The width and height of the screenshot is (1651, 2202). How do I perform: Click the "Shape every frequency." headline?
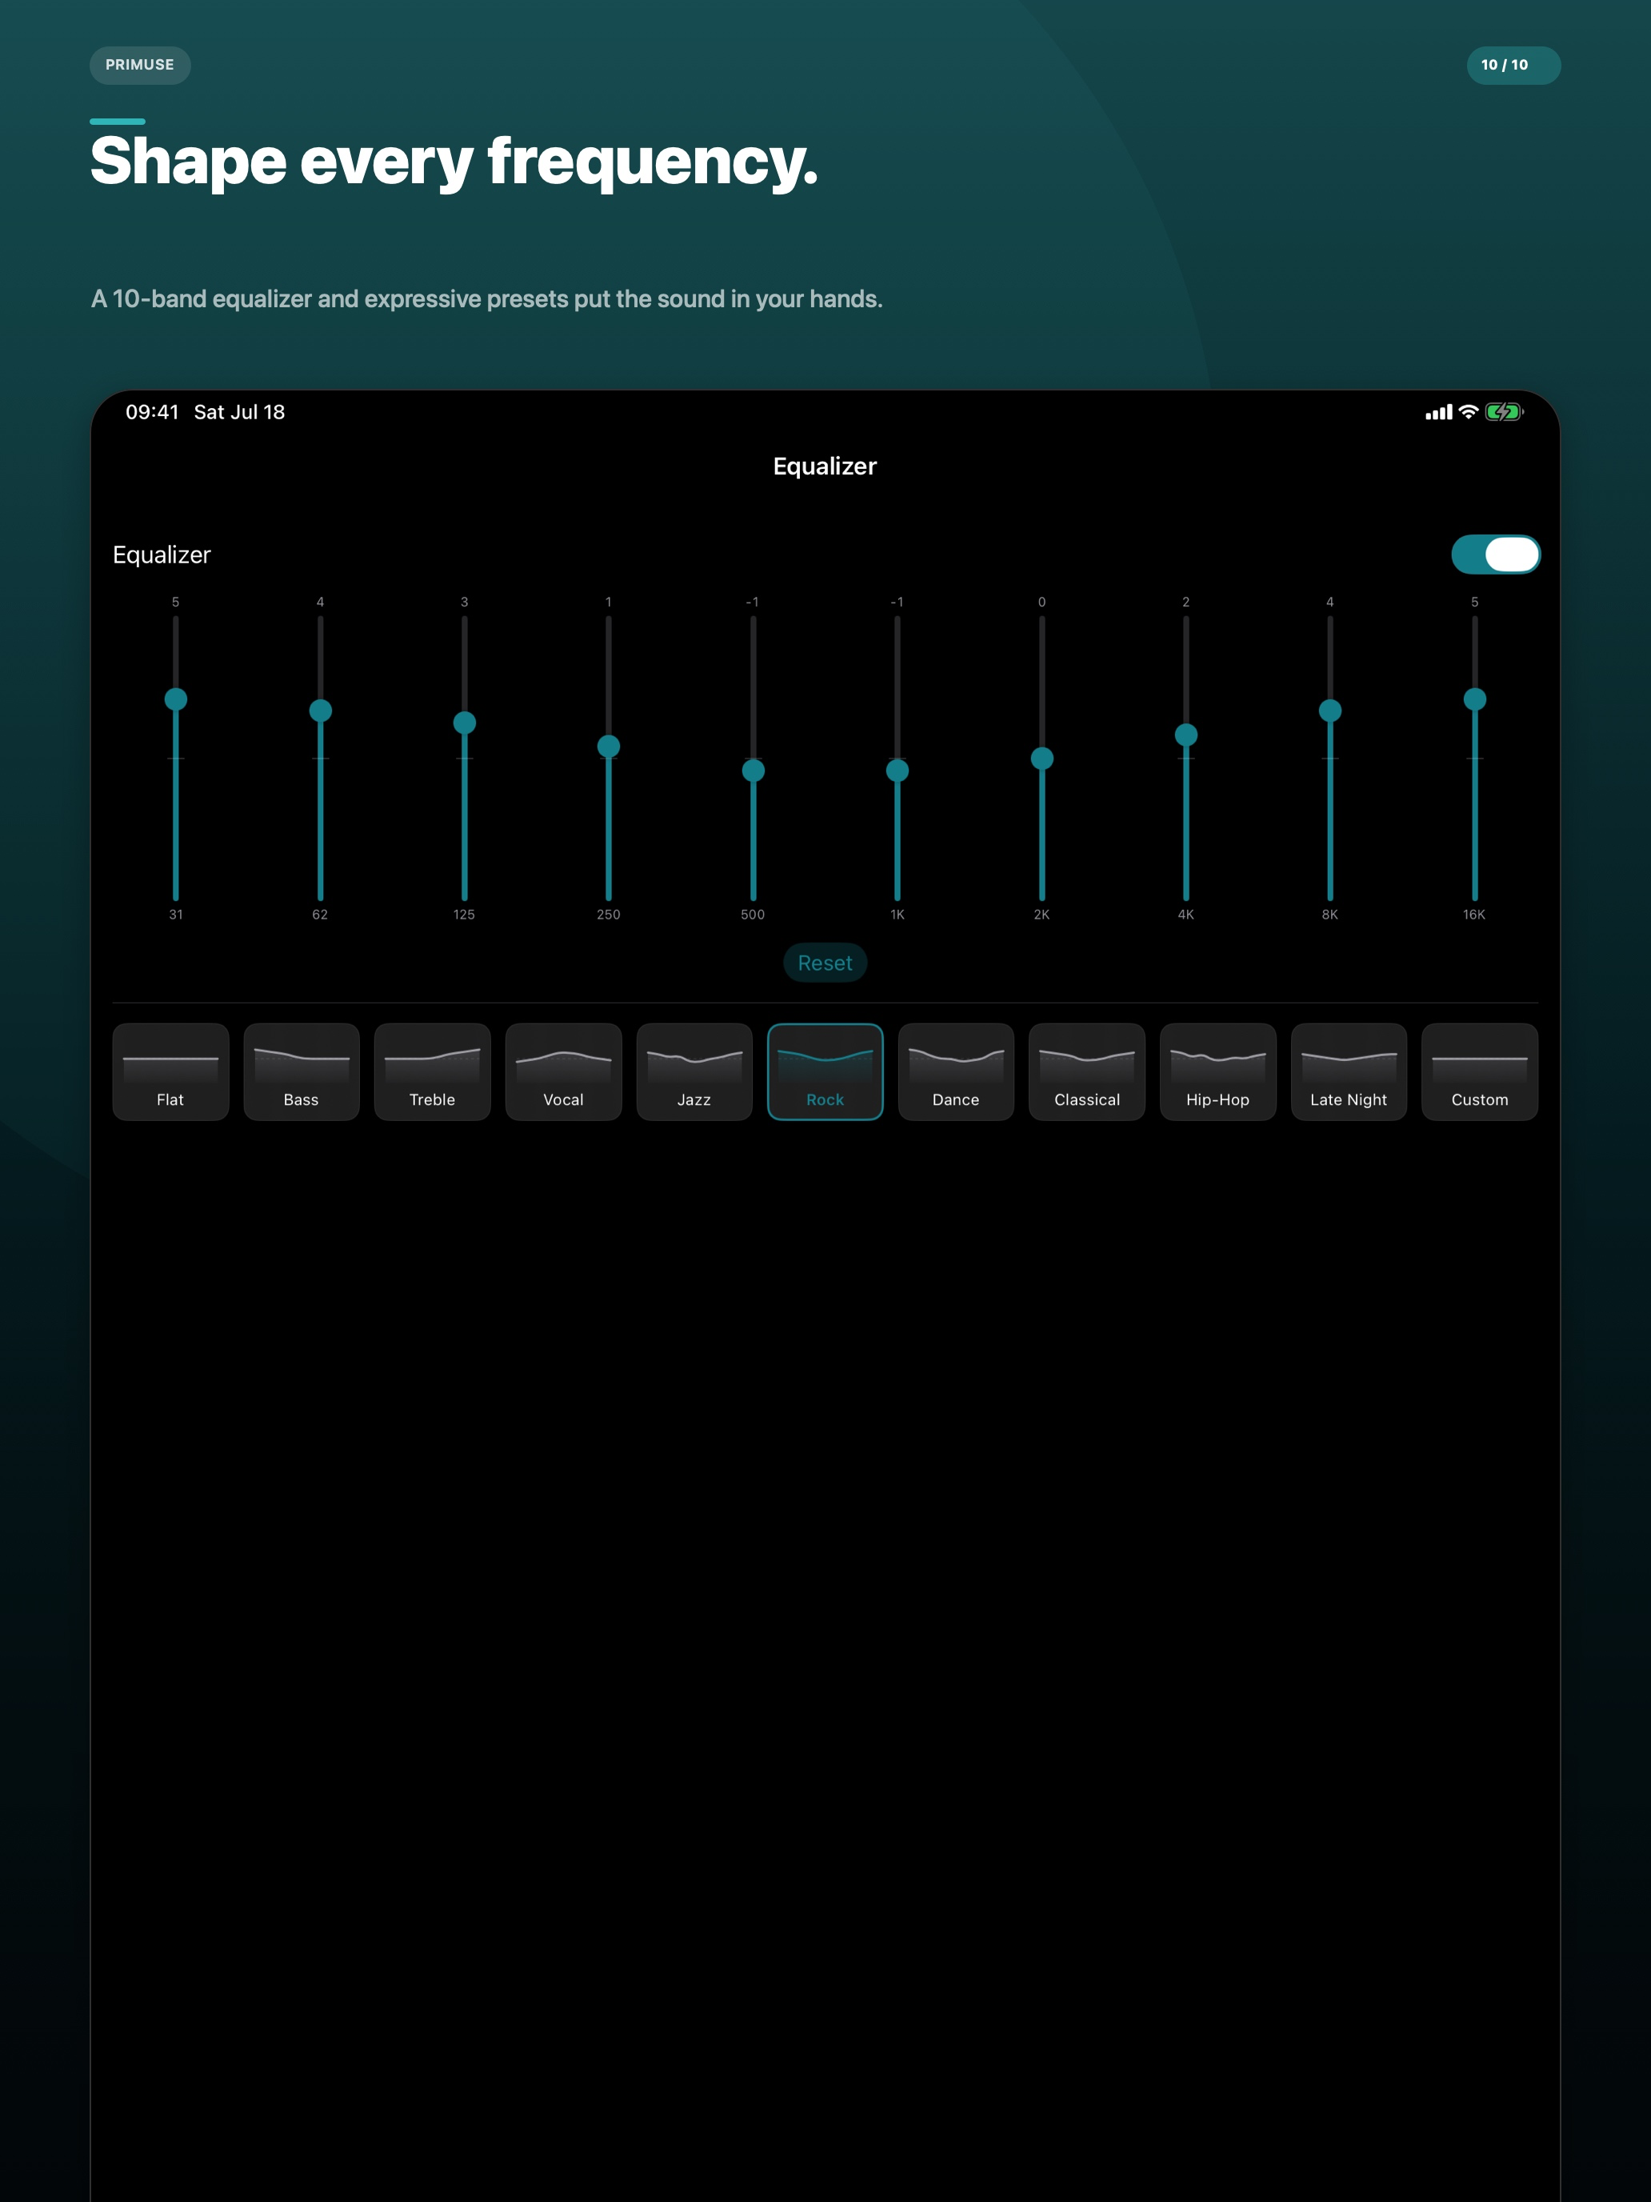[454, 162]
